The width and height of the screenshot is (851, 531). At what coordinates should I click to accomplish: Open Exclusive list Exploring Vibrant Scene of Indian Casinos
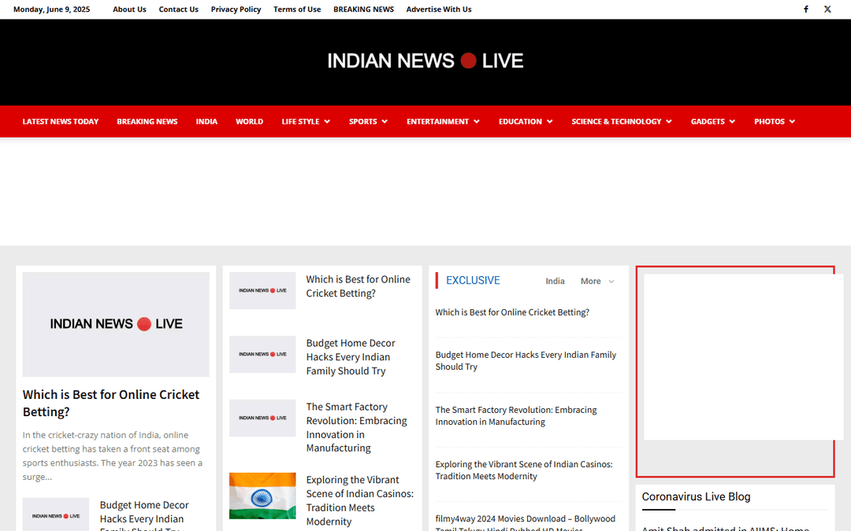[x=524, y=470]
